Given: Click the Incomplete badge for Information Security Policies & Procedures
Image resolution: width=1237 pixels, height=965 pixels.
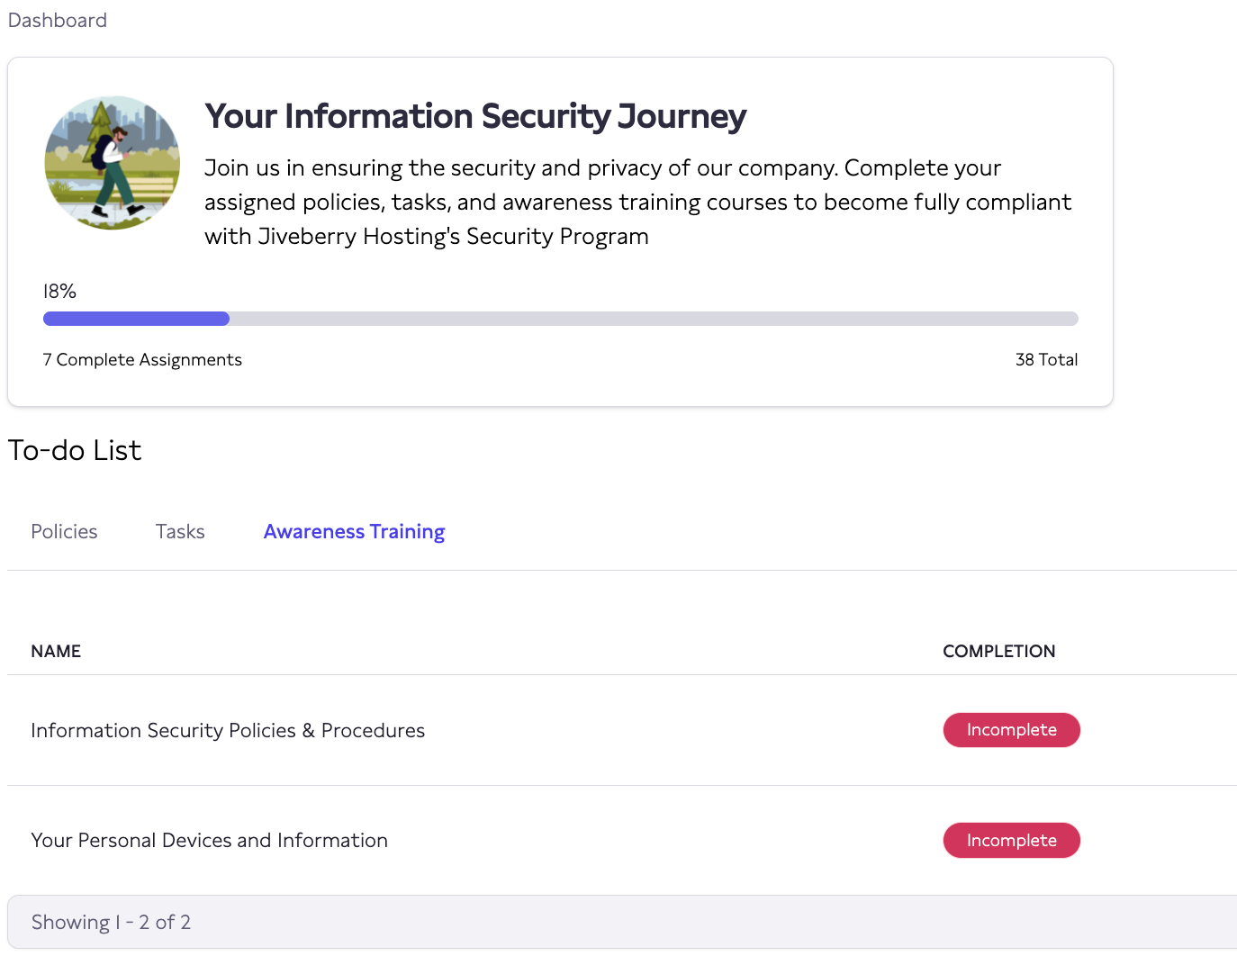Looking at the screenshot, I should (x=1011, y=730).
